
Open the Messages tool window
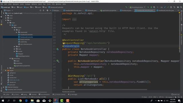click(73, 94)
